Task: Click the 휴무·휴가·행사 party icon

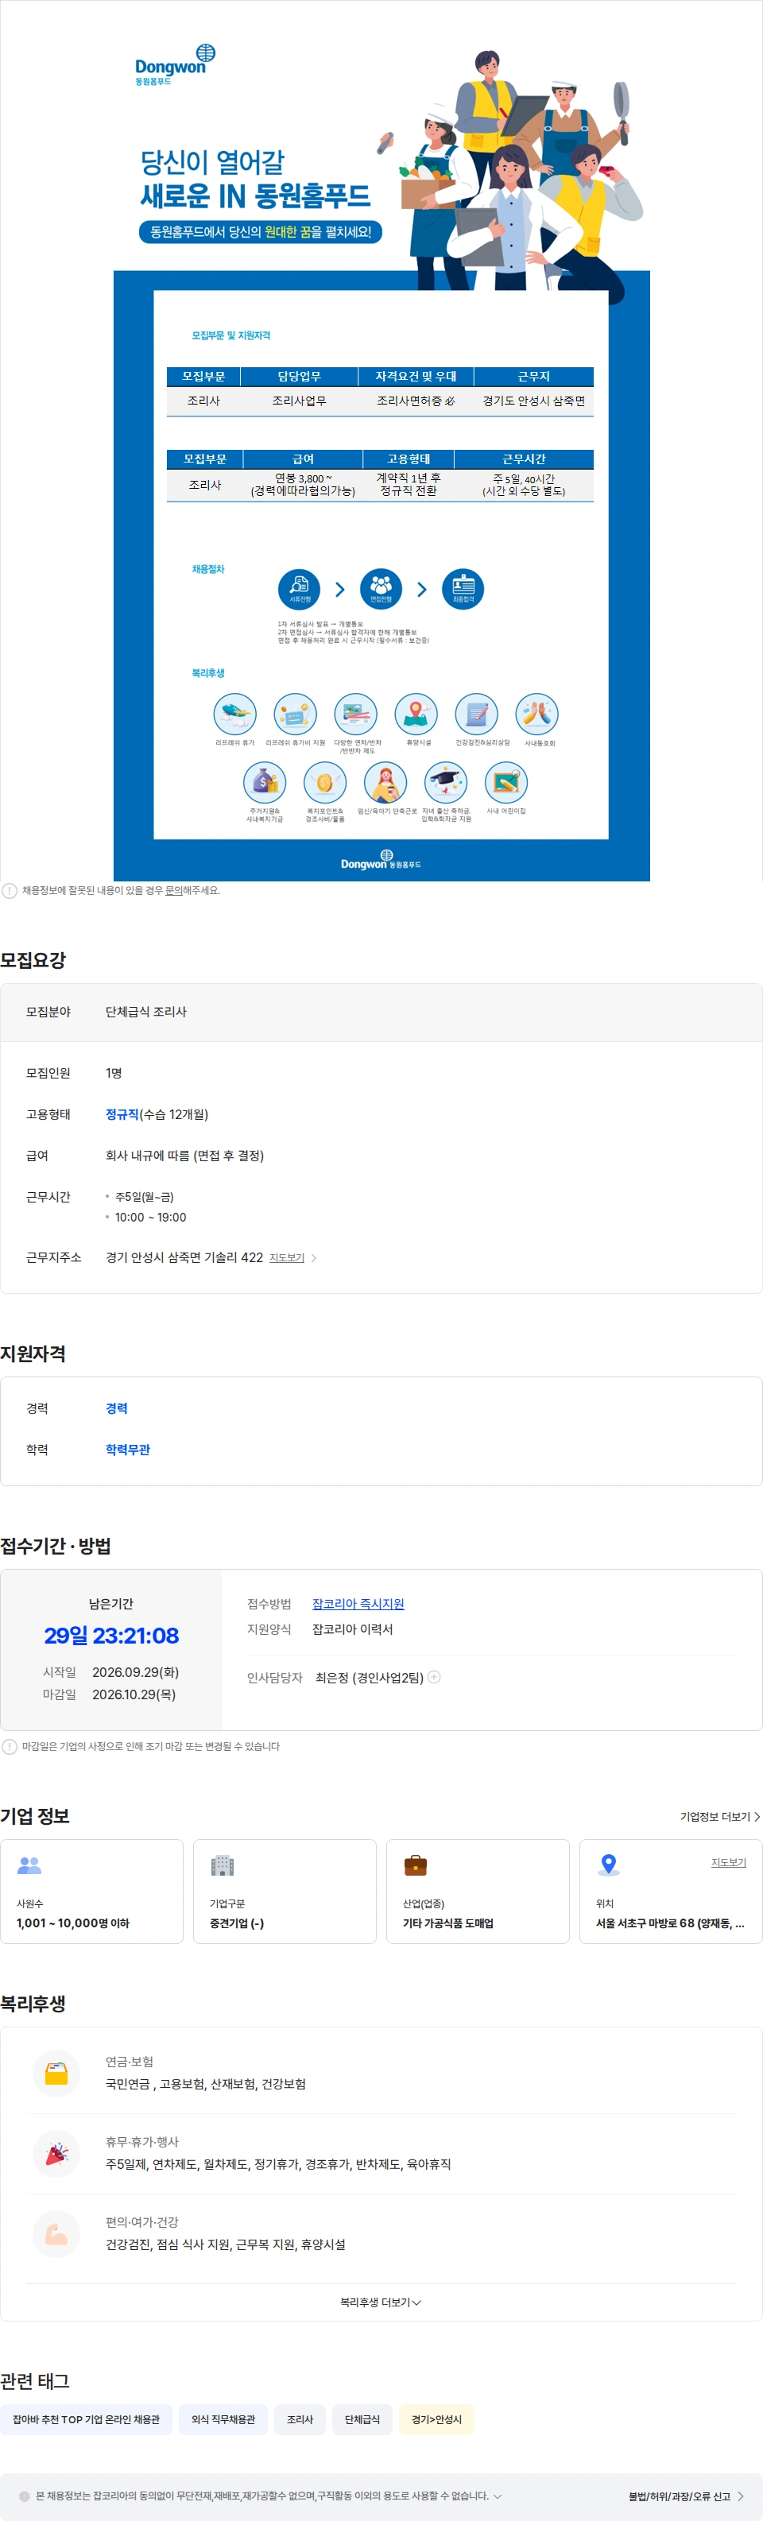Action: [56, 2154]
